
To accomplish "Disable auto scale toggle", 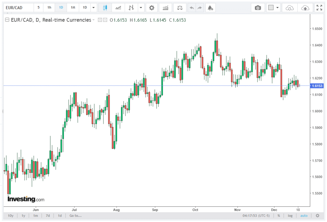I will click(304, 216).
